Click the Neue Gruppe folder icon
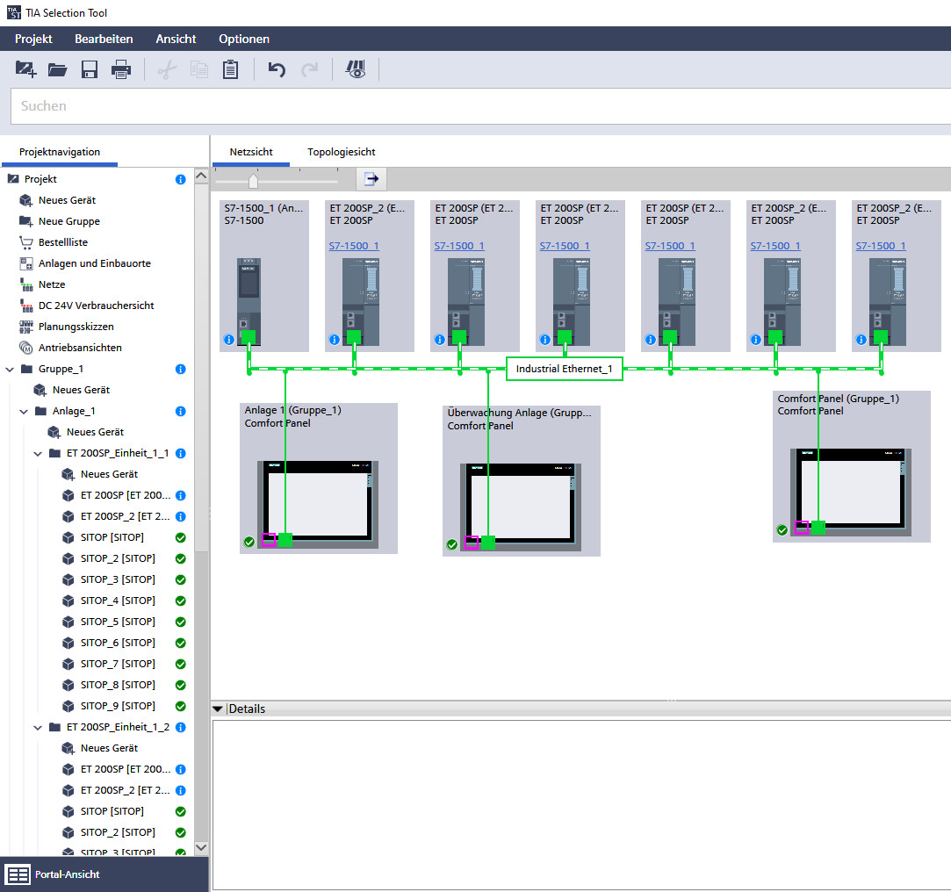This screenshot has width=951, height=892. pos(26,221)
